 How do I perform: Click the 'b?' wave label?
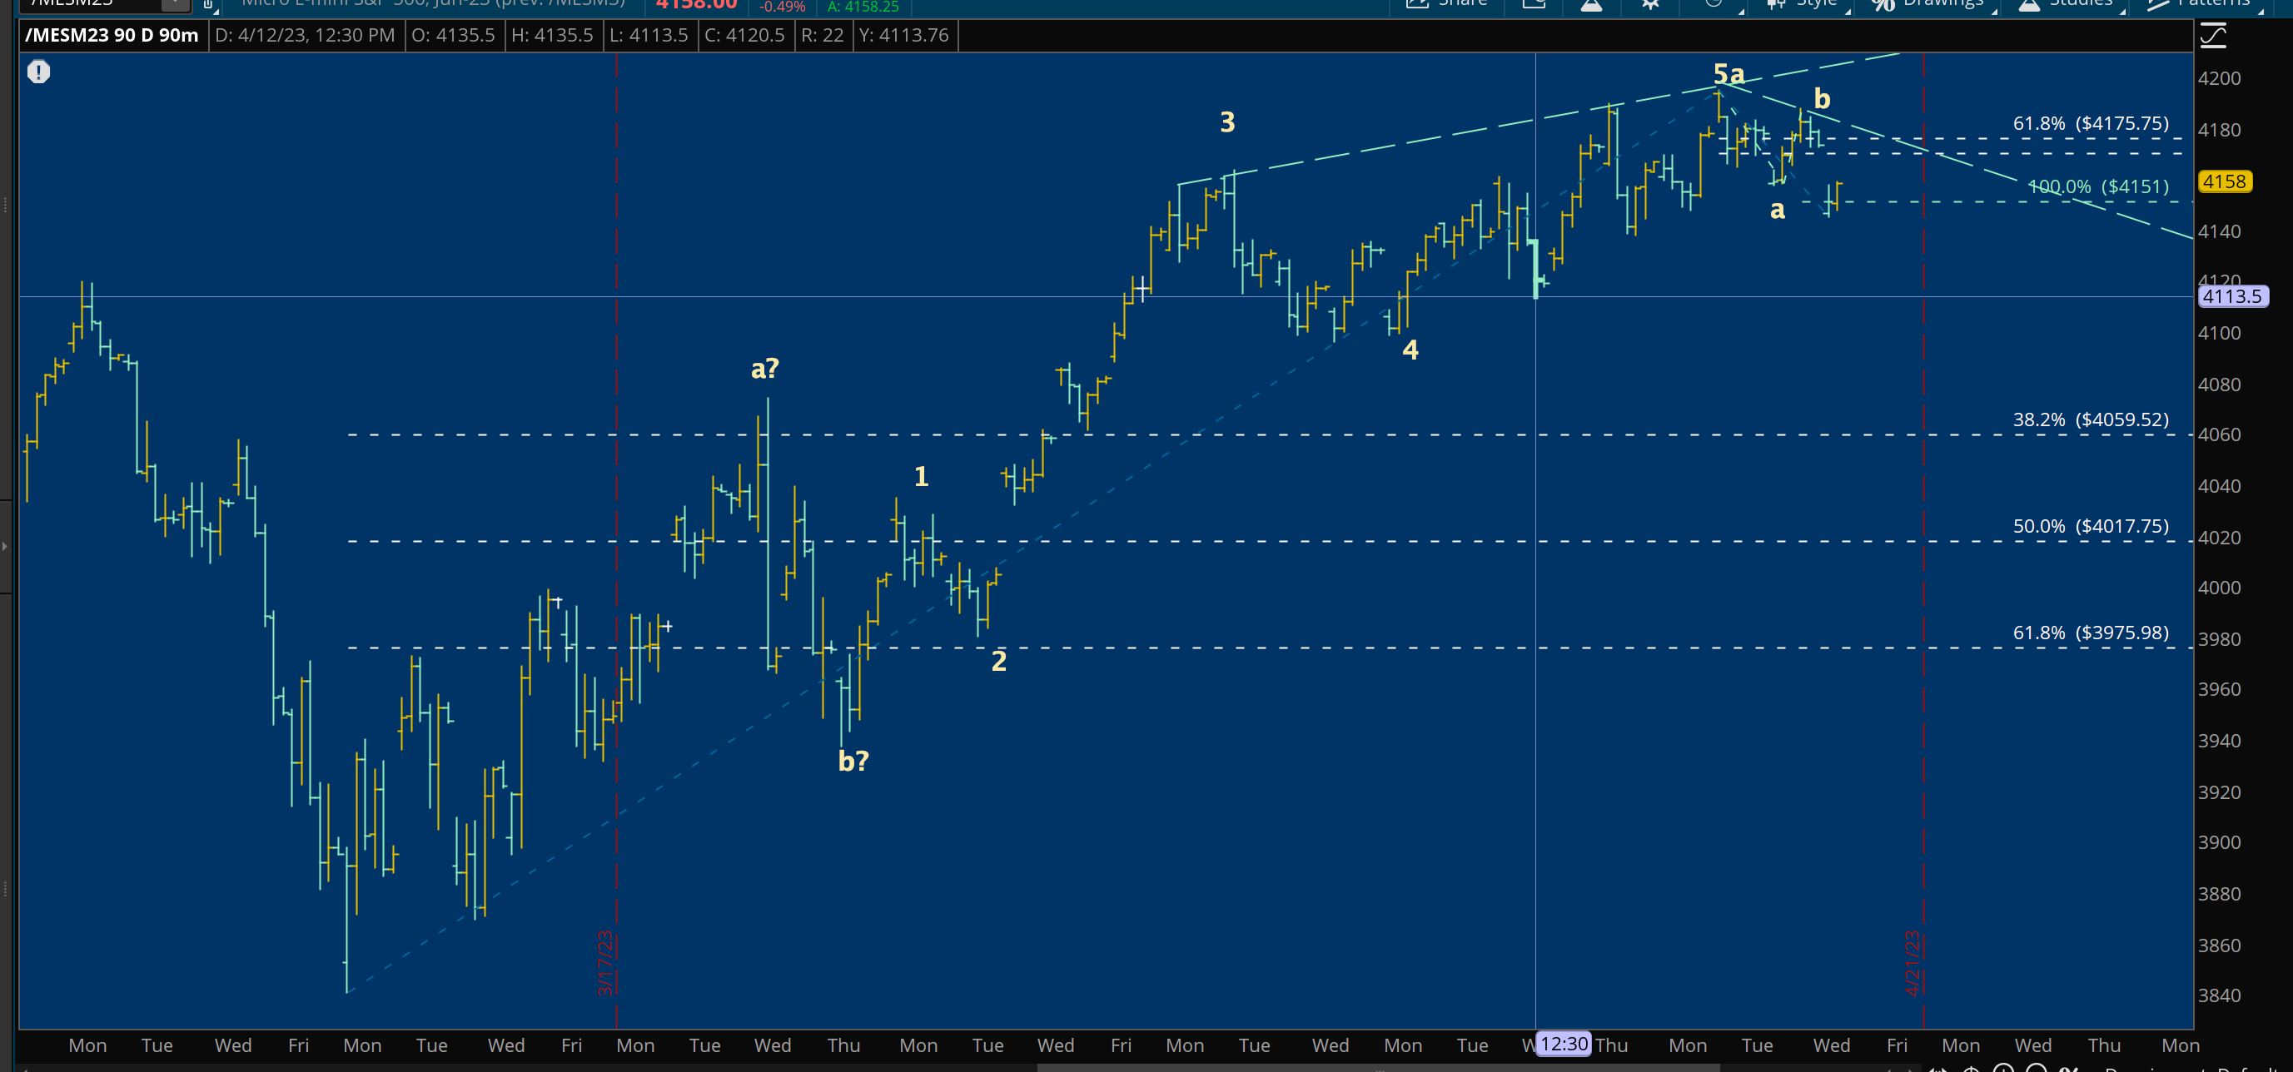point(853,760)
